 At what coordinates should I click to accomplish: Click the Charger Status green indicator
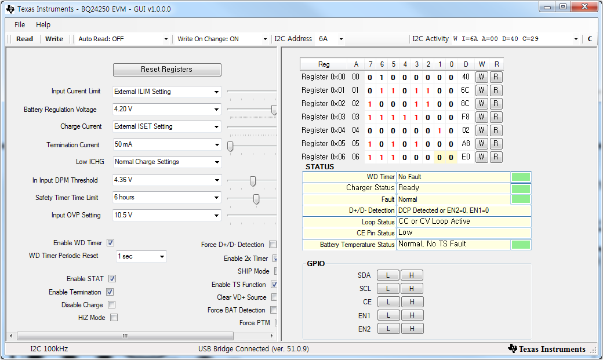[521, 188]
